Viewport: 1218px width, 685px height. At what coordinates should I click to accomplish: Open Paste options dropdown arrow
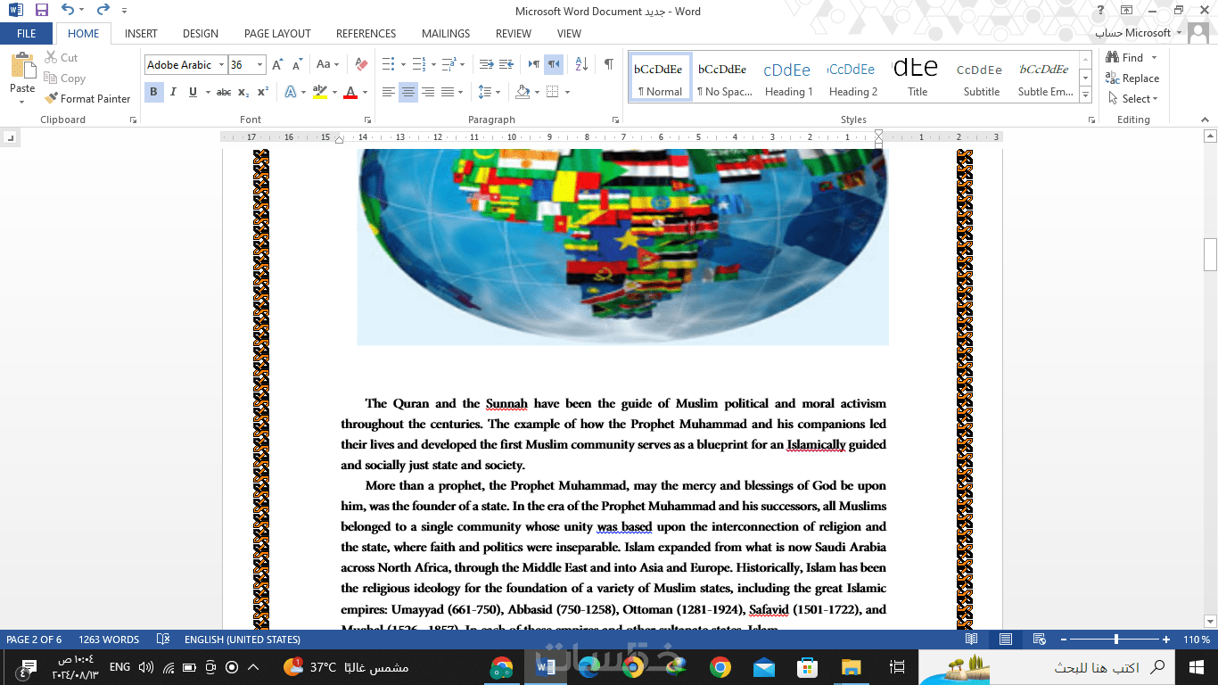click(22, 101)
